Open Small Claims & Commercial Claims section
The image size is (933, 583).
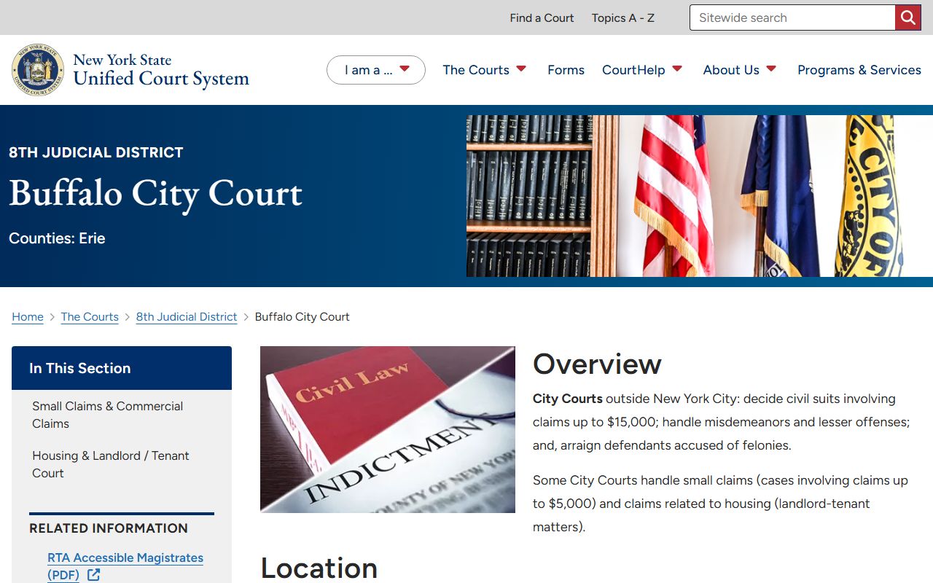coord(107,415)
